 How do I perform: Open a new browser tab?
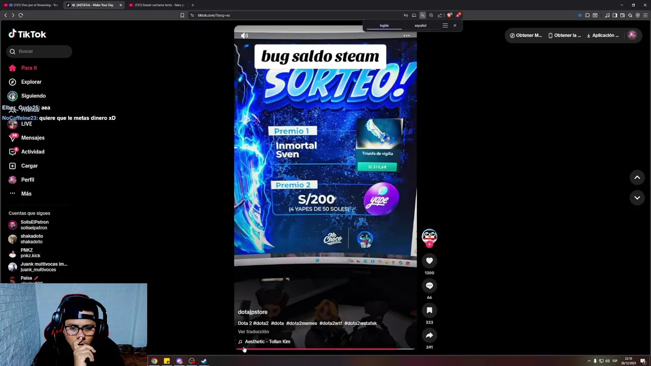click(192, 5)
